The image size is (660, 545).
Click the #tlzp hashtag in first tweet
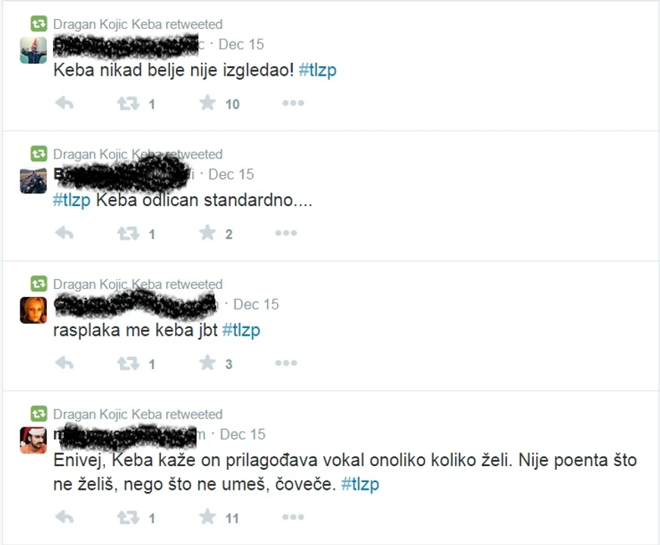pos(317,70)
